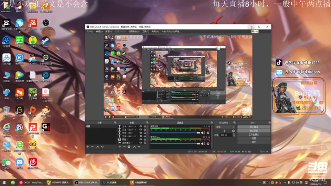Screen dimensions: 331x186
Task: Open the WeChat desktop icon
Action: coord(7,164)
